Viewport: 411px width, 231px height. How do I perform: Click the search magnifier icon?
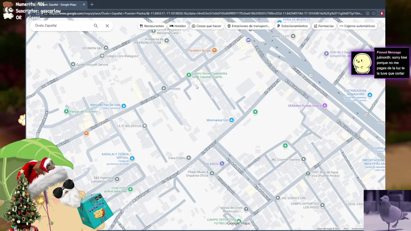96,26
